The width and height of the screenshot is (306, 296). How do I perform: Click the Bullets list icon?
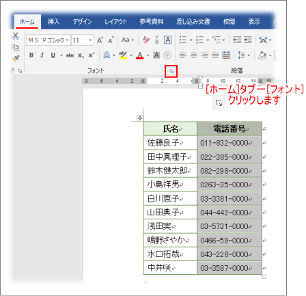[x=183, y=40]
